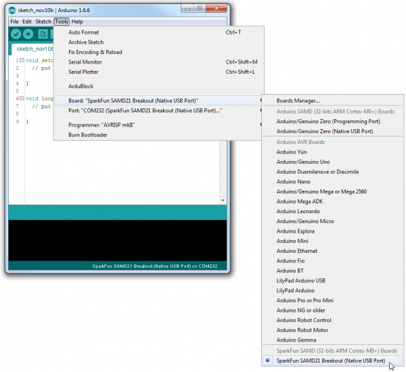Viewport: 406px width, 372px height.
Task: Choose LilyPad Arduino USB board
Action: pyautogui.click(x=300, y=280)
